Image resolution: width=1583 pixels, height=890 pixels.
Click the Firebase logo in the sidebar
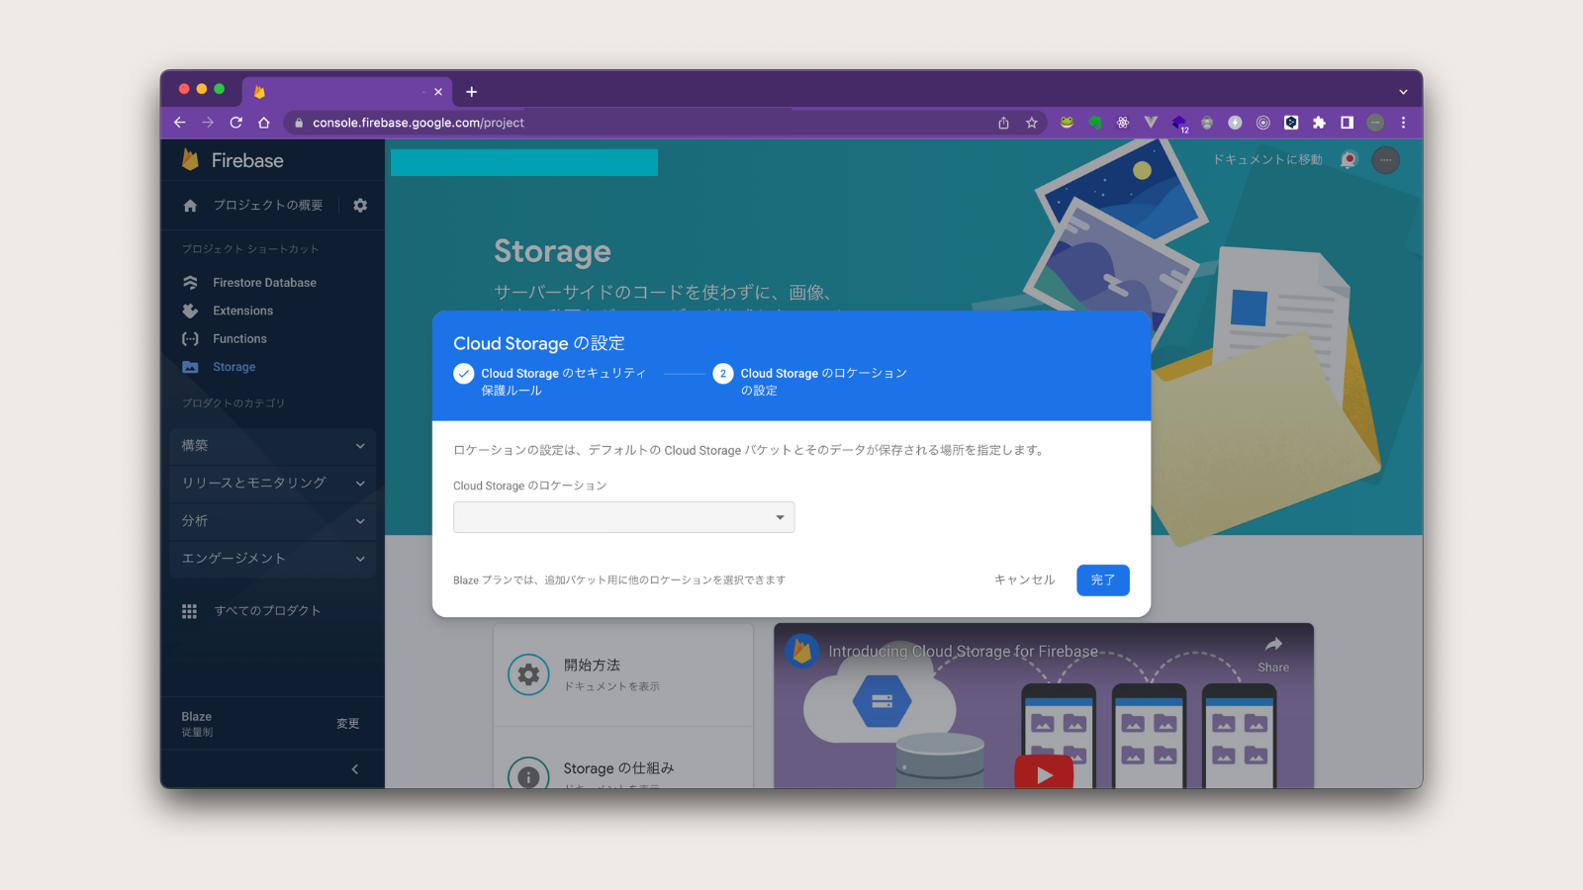(x=233, y=160)
